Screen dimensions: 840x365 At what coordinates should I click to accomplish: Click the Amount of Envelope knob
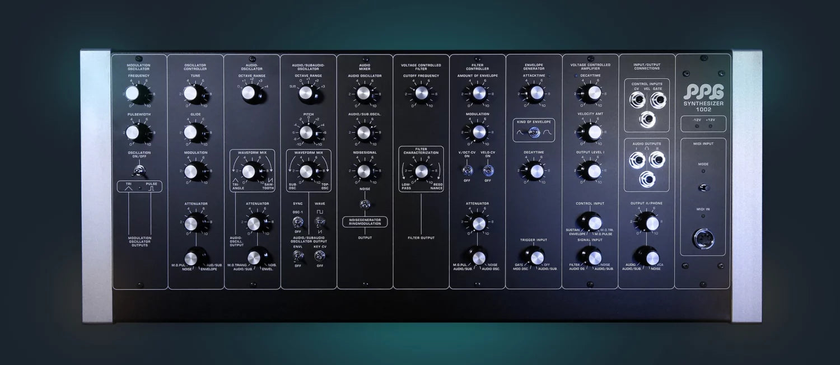[x=478, y=93]
